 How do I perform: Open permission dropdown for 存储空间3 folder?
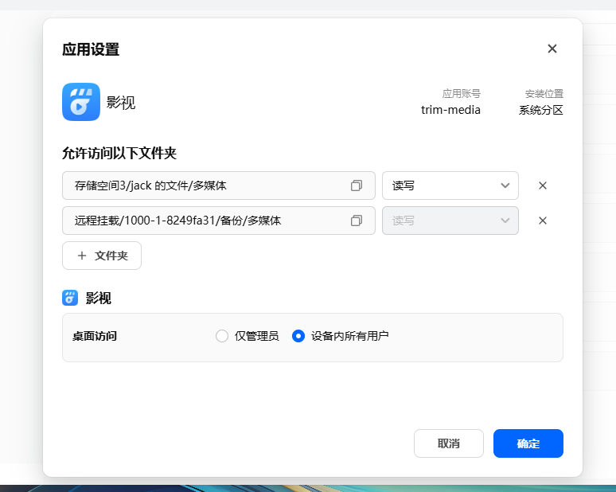point(450,185)
